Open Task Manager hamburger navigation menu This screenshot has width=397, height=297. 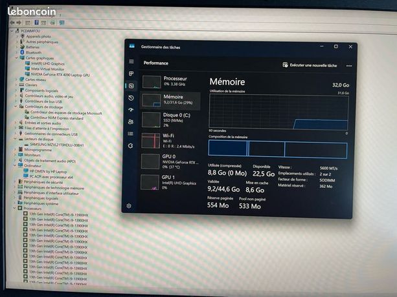coord(131,61)
